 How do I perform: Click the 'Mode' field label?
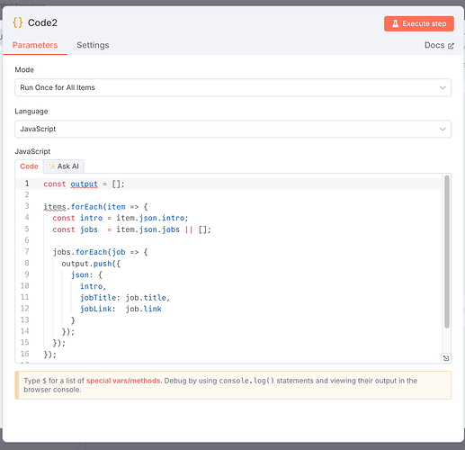tap(24, 70)
